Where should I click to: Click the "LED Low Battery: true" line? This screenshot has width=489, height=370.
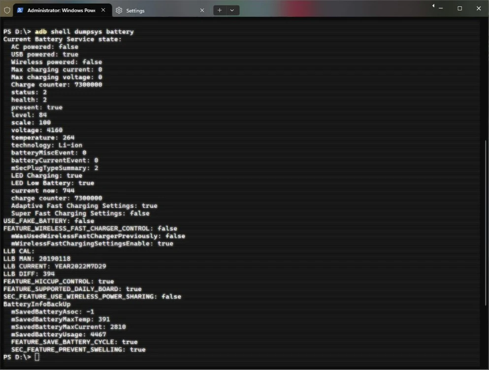click(52, 183)
